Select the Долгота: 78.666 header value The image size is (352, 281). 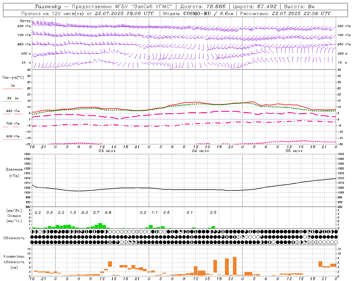(203, 7)
